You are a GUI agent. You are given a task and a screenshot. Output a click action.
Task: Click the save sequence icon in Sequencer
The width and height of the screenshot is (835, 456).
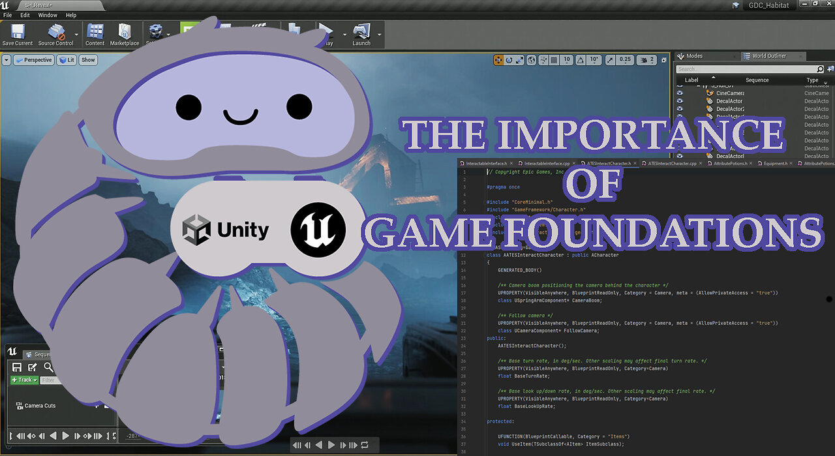click(16, 367)
